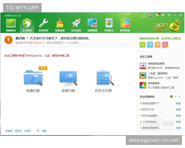Click 修复 on the last hot issue row

[178, 128]
